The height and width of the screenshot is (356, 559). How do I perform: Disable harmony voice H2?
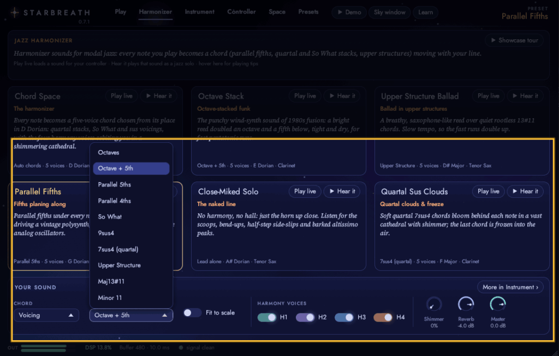[x=305, y=317]
